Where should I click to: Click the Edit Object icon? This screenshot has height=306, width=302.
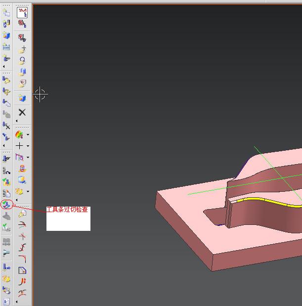tap(6, 80)
